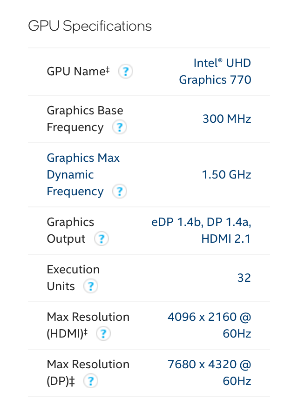Click the question mark next to Graphics Output
The height and width of the screenshot is (398, 298).
point(101,239)
